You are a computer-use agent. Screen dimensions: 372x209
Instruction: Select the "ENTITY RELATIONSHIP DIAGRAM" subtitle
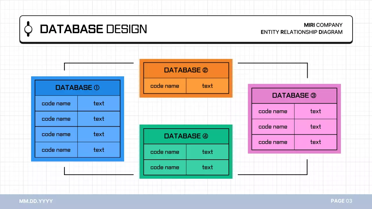(301, 32)
